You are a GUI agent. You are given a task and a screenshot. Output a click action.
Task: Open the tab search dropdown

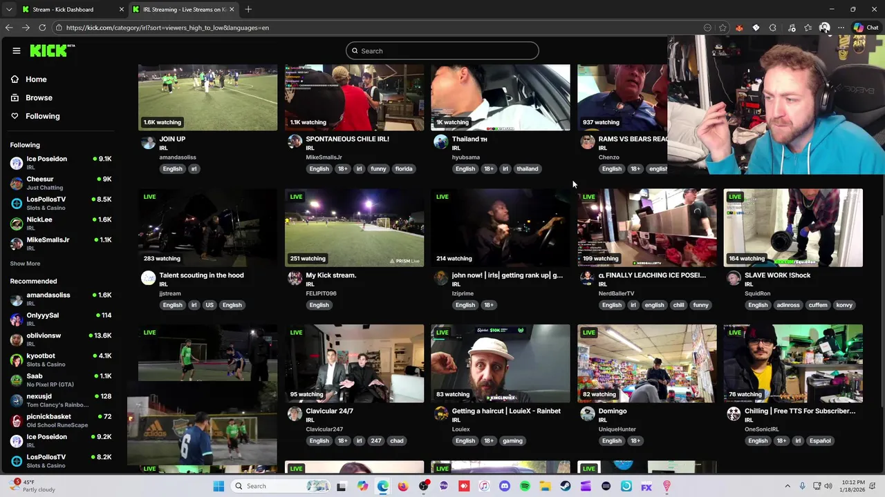tap(8, 10)
